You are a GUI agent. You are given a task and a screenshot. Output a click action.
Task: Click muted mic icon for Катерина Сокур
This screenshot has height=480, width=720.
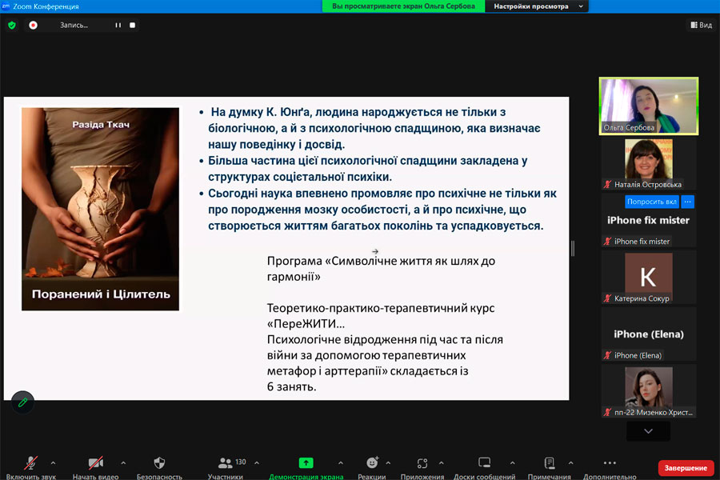tap(607, 298)
